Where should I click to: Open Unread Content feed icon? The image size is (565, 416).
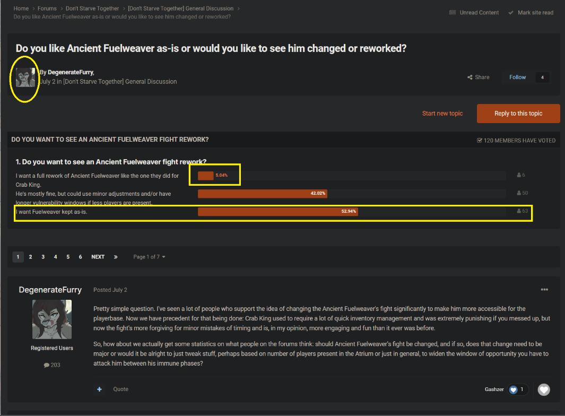453,13
